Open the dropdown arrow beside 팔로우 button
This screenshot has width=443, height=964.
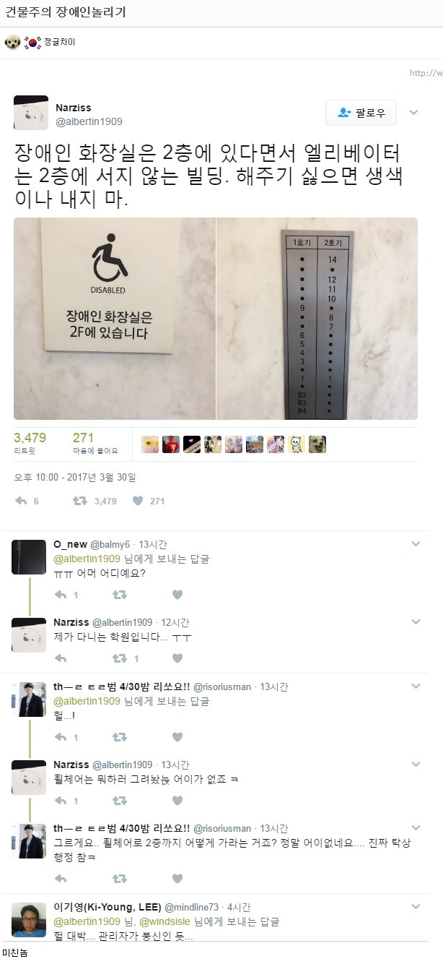pos(414,113)
